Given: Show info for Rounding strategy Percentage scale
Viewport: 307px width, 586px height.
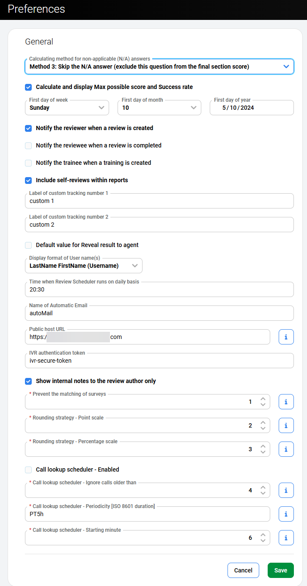Looking at the screenshot, I should click(286, 449).
